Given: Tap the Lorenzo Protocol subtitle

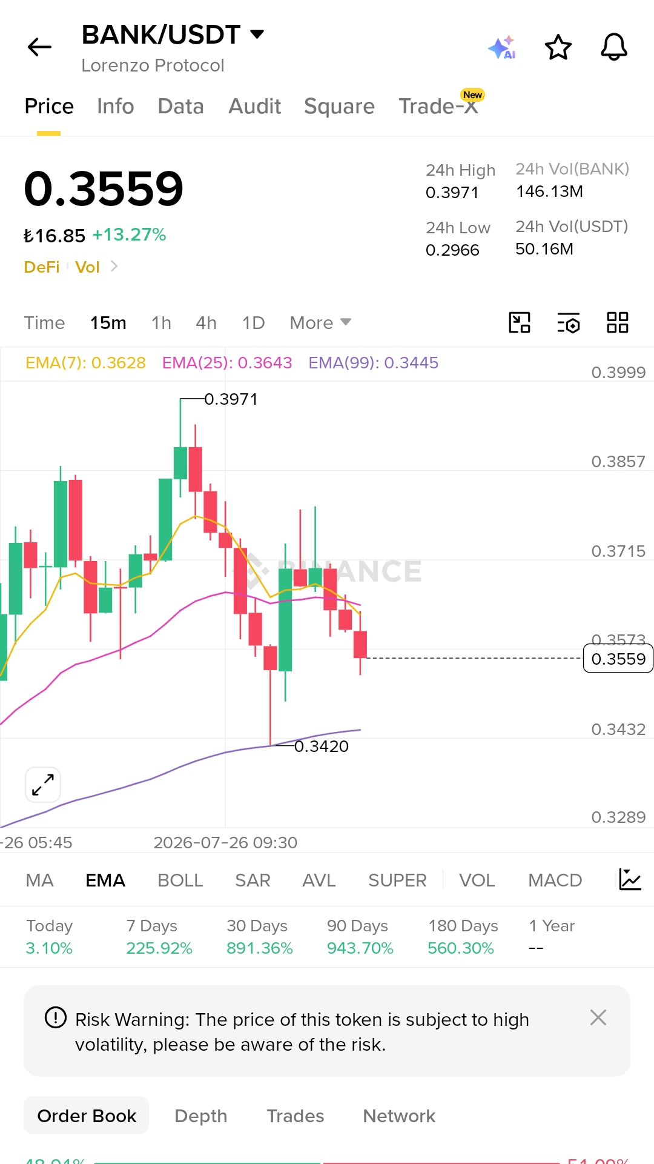Looking at the screenshot, I should (153, 65).
